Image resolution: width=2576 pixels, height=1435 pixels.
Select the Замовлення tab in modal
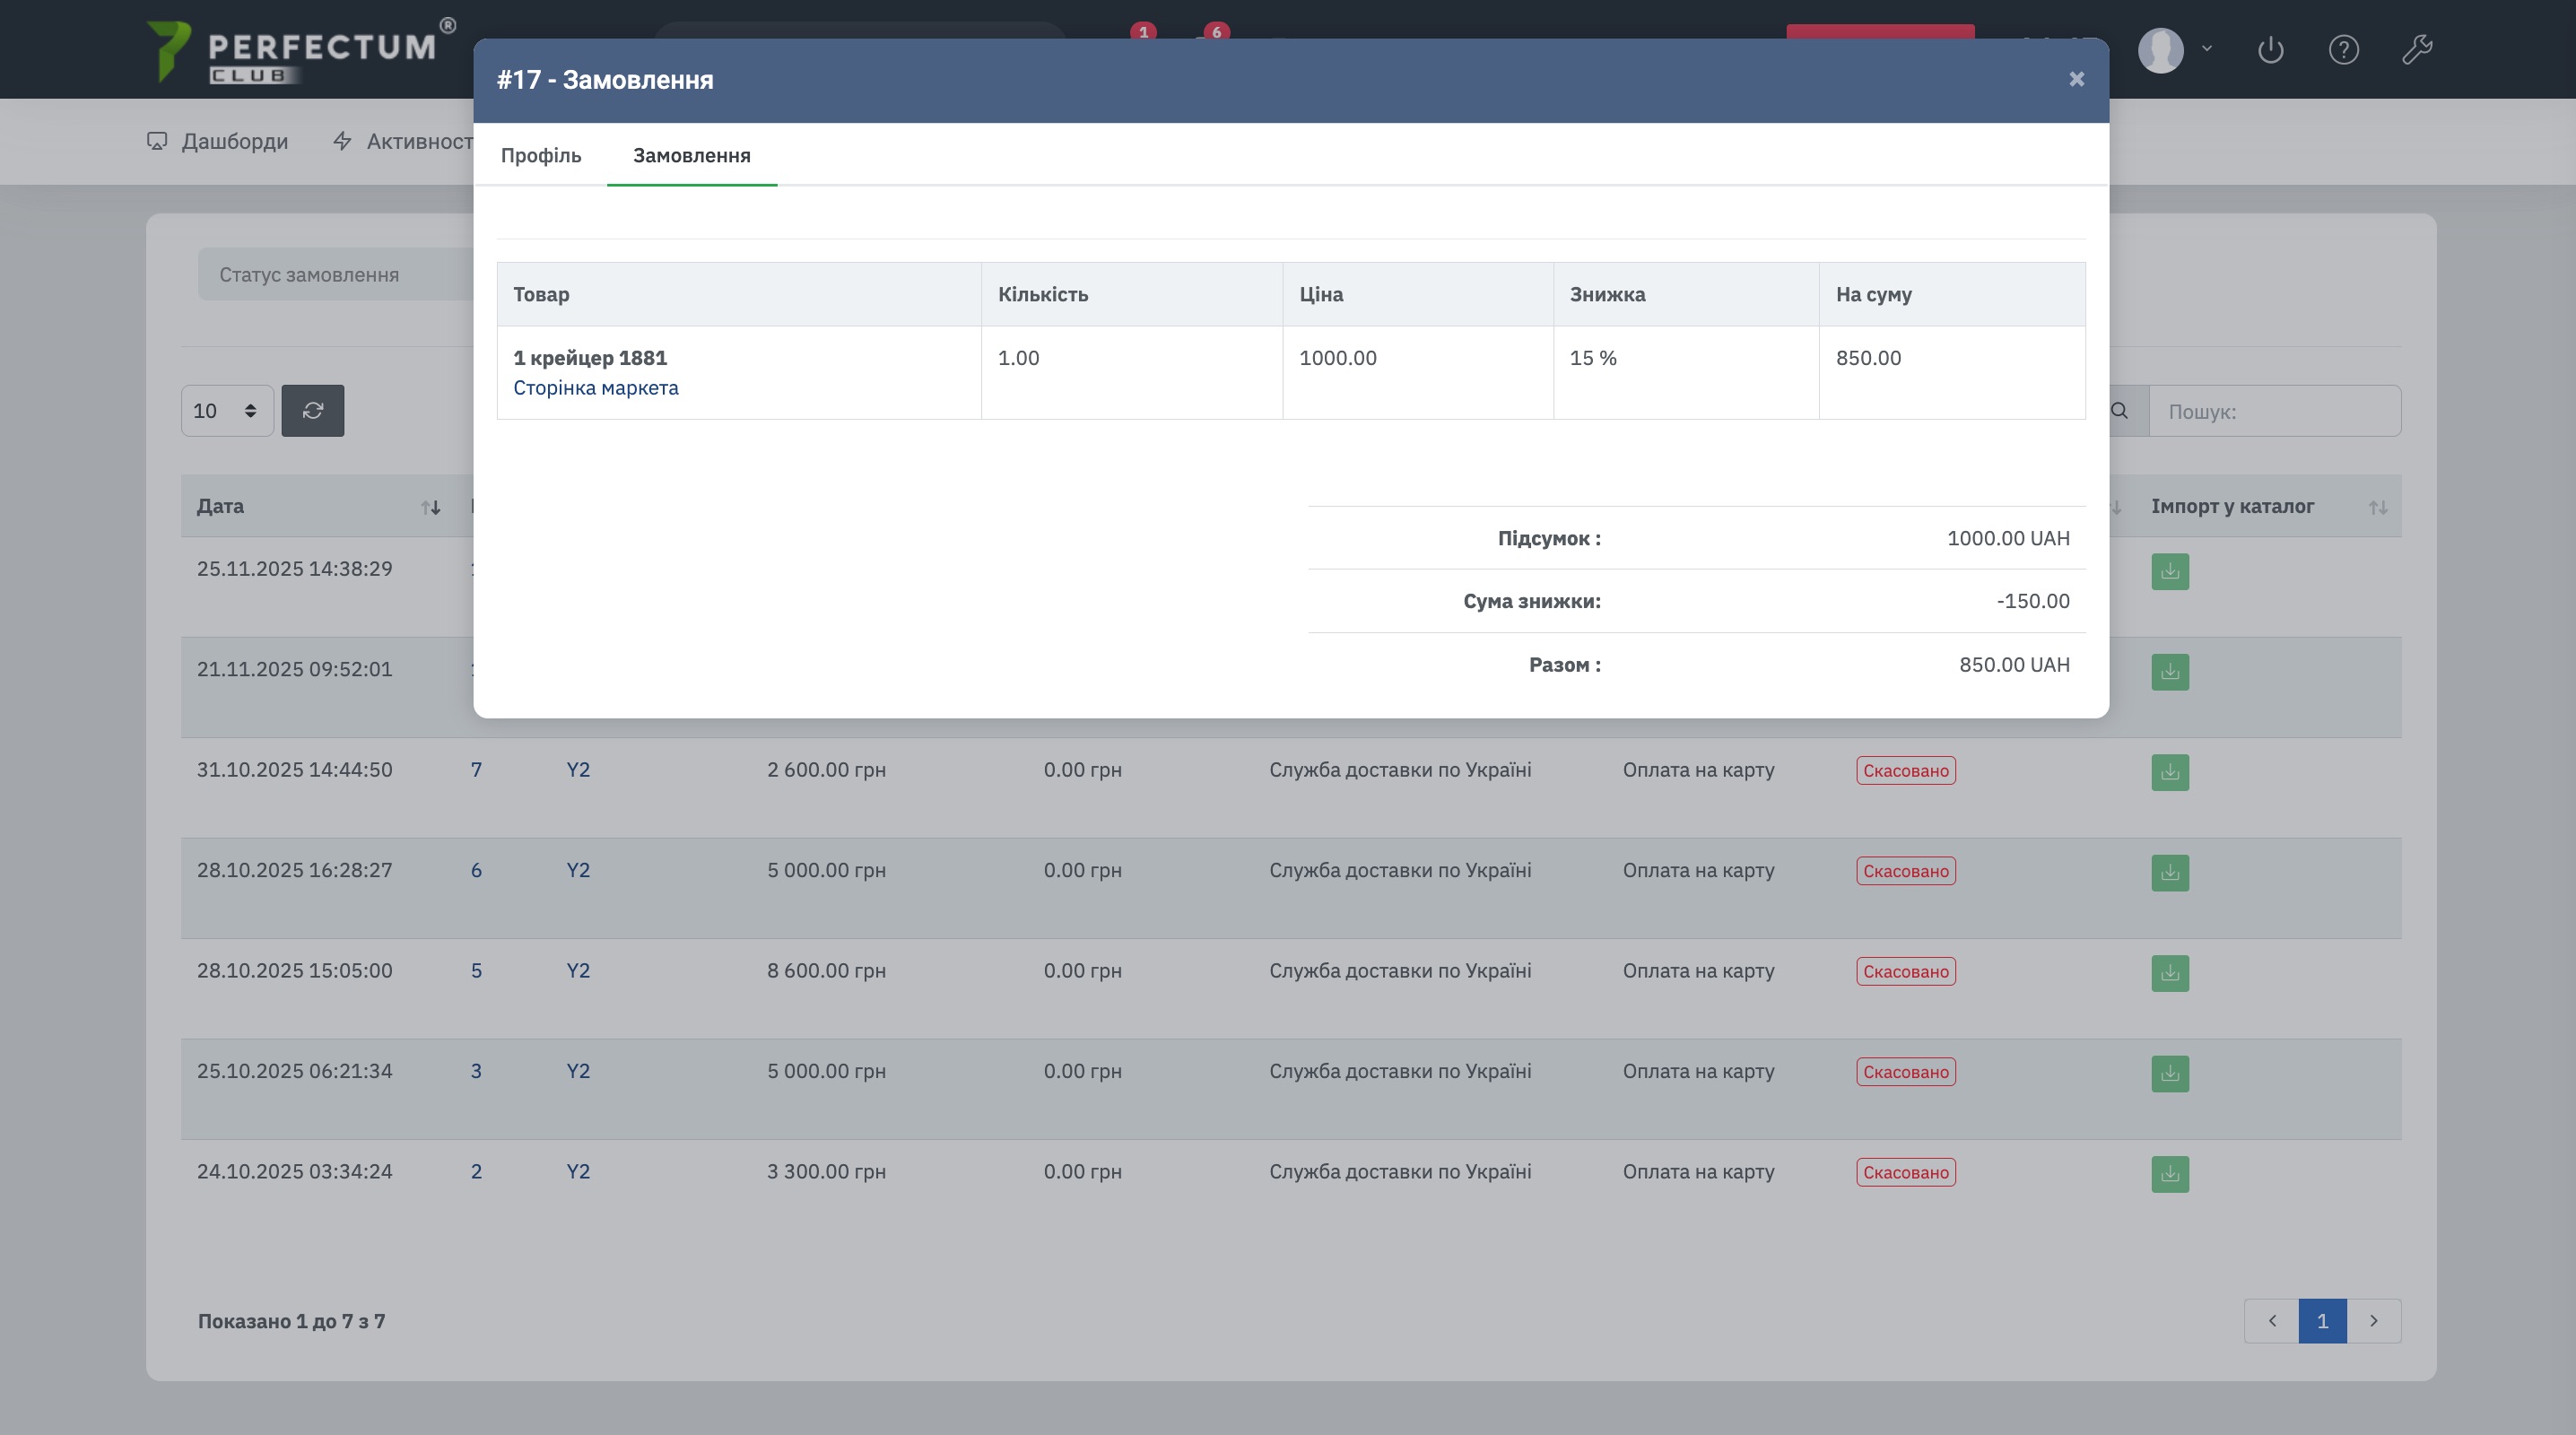click(691, 155)
